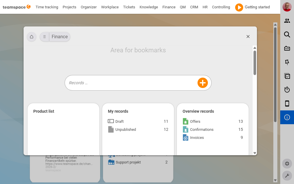The height and width of the screenshot is (184, 294).
Task: Open Unpublished records list
Action: point(126,130)
